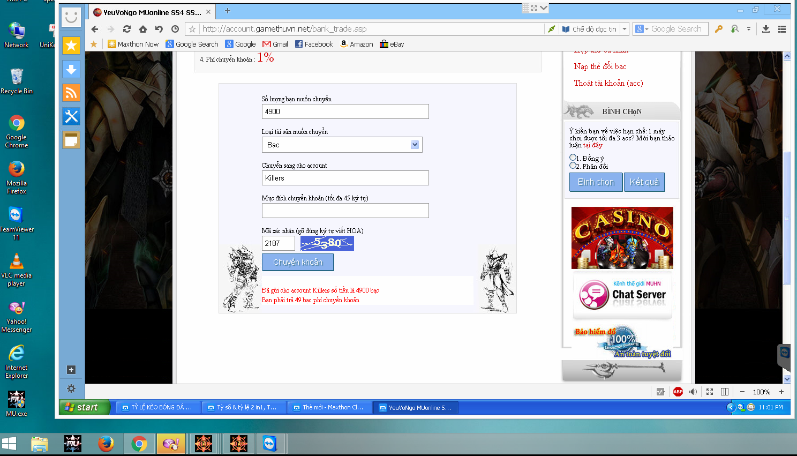Click 'Thoát tài khoản (acc)' logout link
Viewport: 797px width, 456px height.
pyautogui.click(x=608, y=83)
